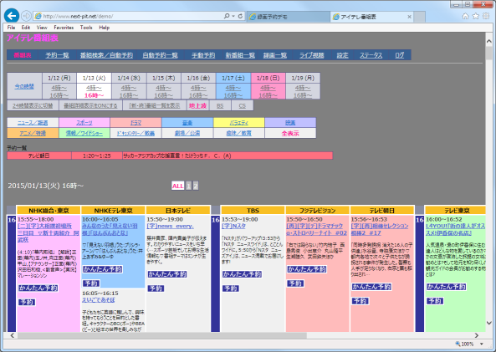The width and height of the screenshot is (496, 352).
Task: Filter by ドラマ genre
Action: pos(136,123)
